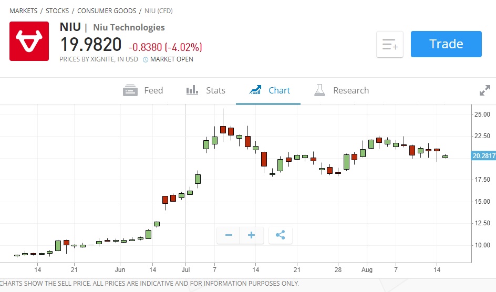Add NIU to watchlist with list icon
This screenshot has width=496, height=292.
click(x=389, y=44)
